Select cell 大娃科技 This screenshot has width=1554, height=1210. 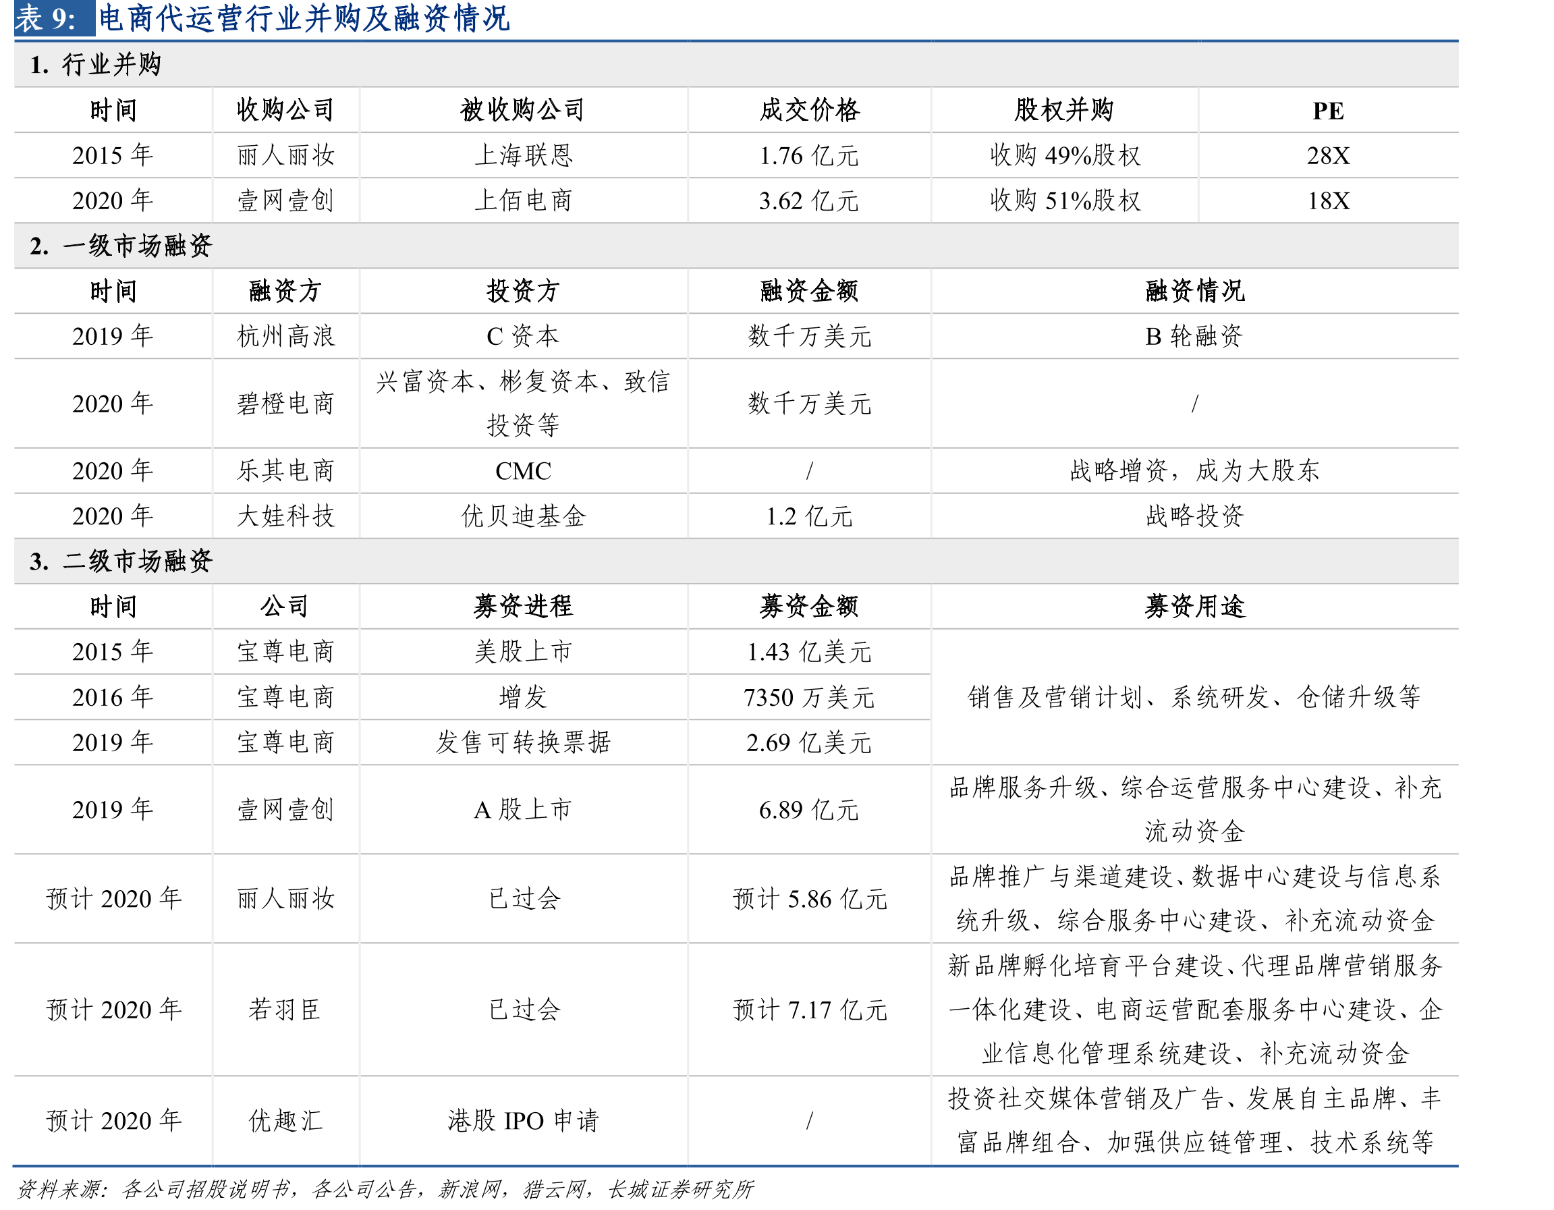(285, 516)
